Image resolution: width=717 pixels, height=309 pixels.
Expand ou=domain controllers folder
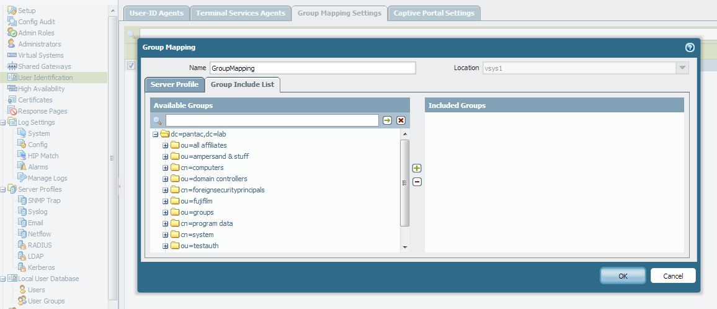(x=166, y=179)
